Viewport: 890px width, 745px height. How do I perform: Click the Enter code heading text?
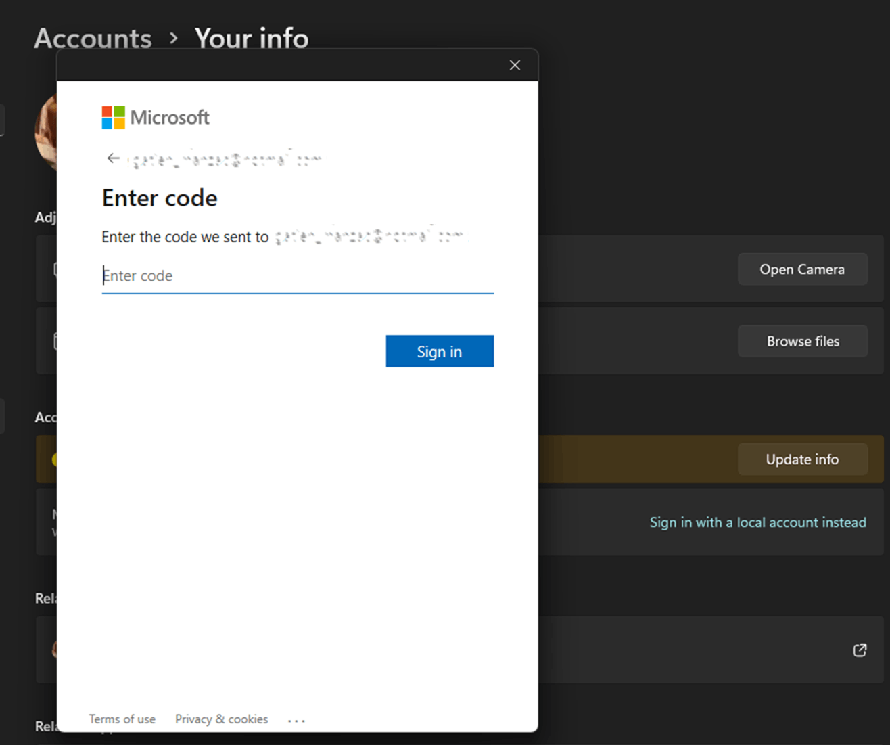(x=160, y=198)
